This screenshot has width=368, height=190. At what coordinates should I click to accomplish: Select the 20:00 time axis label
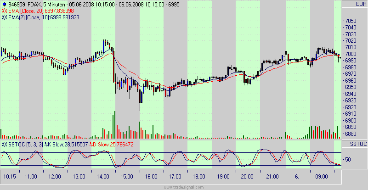[x=247, y=177]
